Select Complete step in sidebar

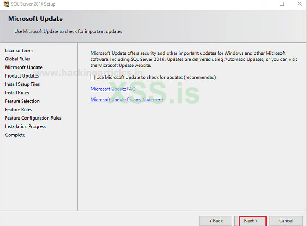(x=15, y=135)
